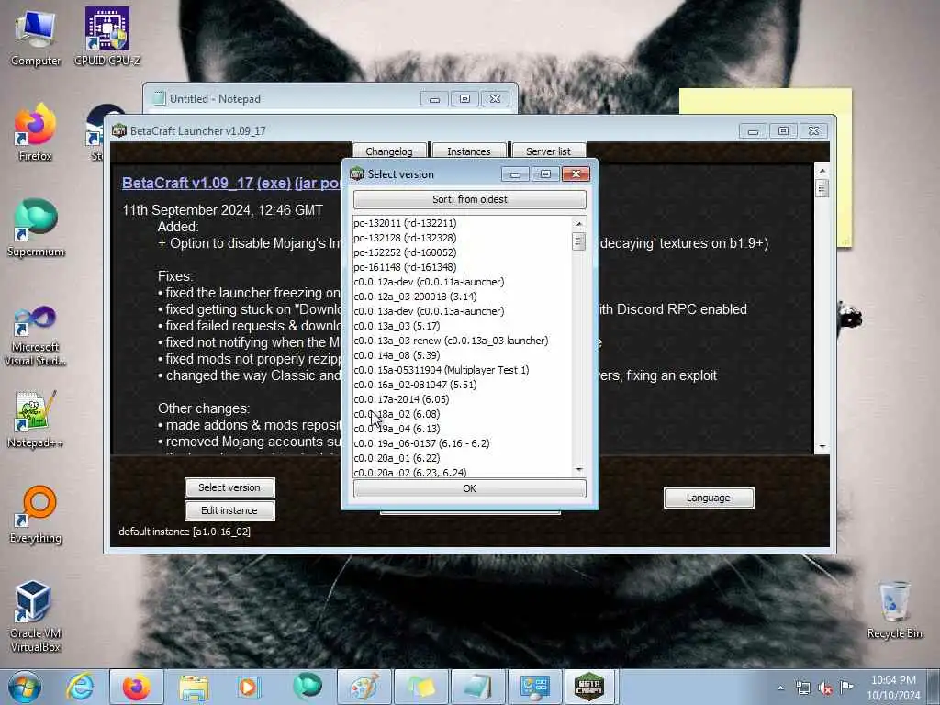Click the Select version launcher button
940x705 pixels.
point(229,487)
